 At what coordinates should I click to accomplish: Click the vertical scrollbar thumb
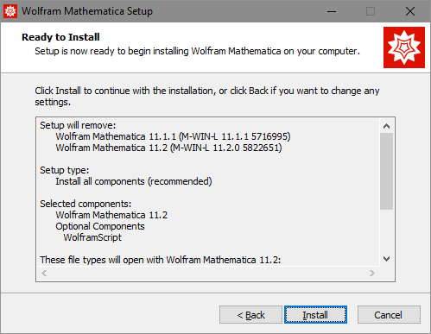pyautogui.click(x=386, y=171)
